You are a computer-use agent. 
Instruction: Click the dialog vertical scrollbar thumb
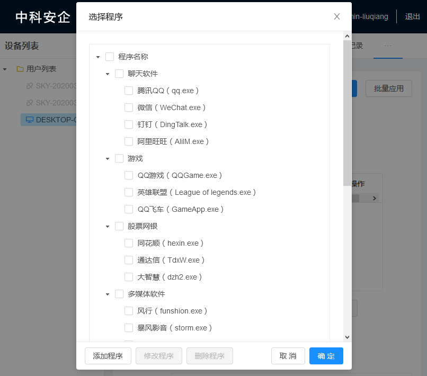coord(347,113)
